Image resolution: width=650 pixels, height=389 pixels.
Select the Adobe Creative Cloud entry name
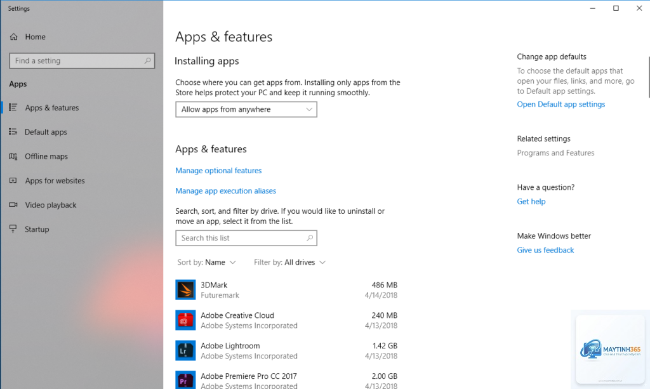point(237,315)
